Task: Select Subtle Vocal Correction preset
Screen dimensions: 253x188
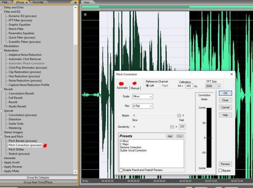Action: tap(133, 151)
